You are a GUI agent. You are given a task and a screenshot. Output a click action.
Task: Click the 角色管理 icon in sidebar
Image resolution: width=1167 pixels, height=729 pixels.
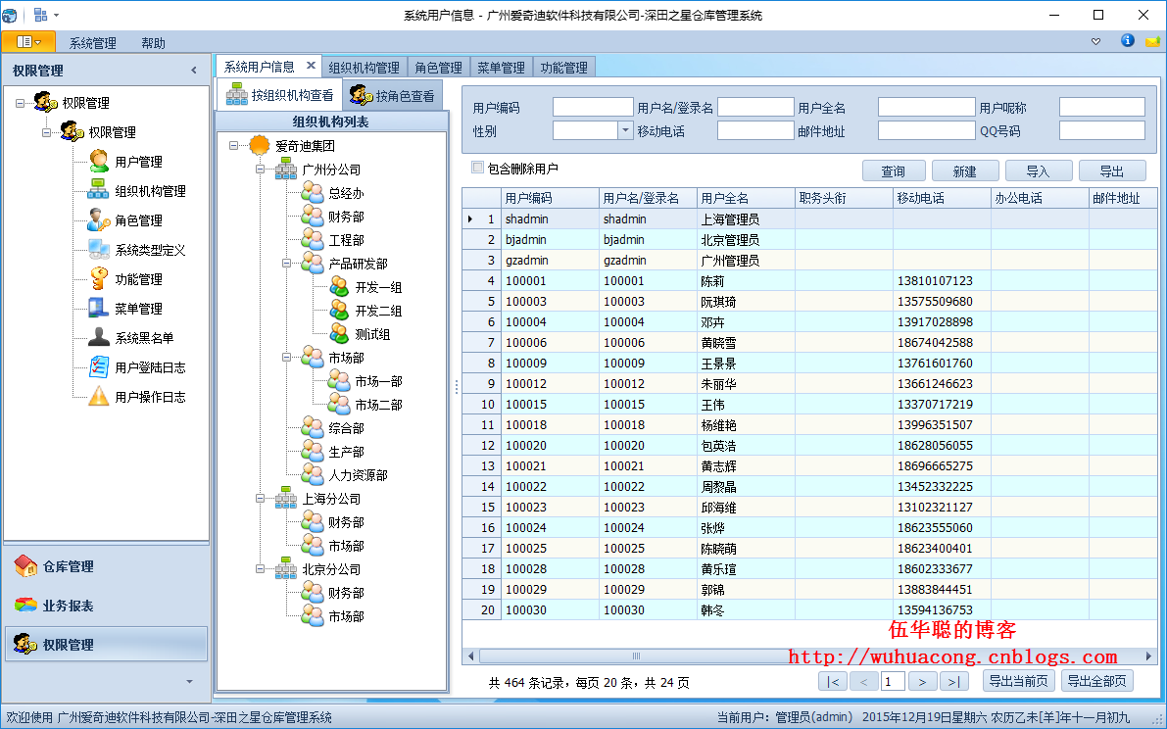[98, 220]
